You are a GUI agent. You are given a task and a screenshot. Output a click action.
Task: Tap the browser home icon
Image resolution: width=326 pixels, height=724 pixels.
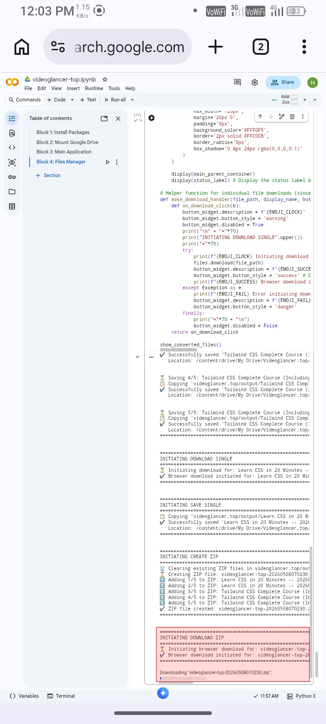click(22, 47)
